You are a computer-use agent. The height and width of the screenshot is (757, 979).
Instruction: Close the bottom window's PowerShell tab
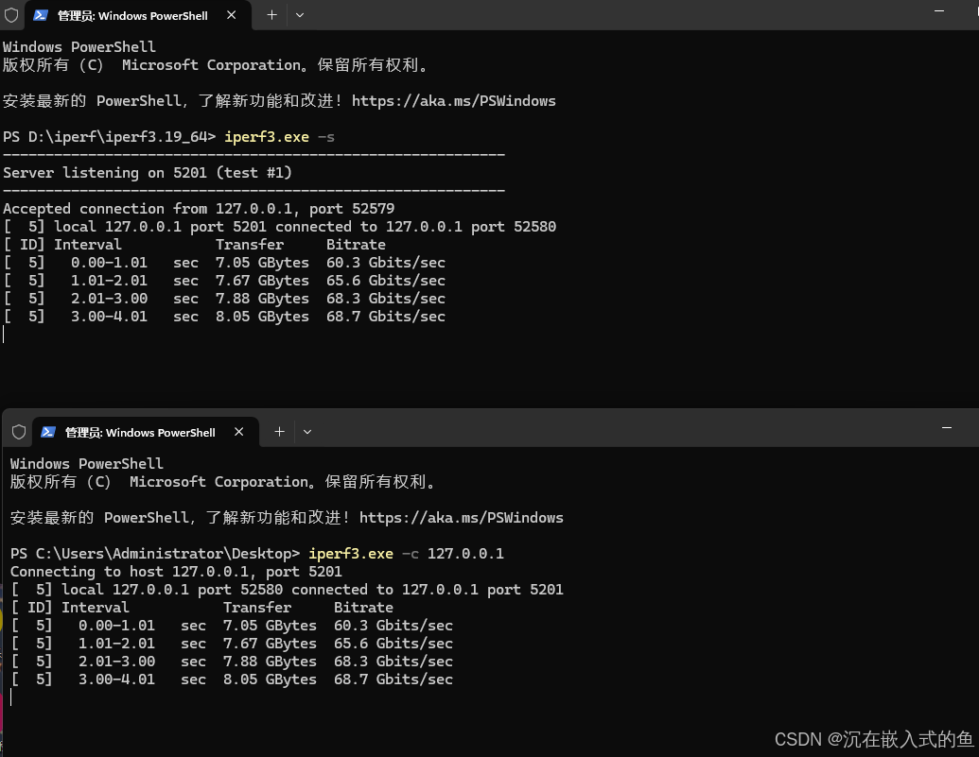[239, 432]
